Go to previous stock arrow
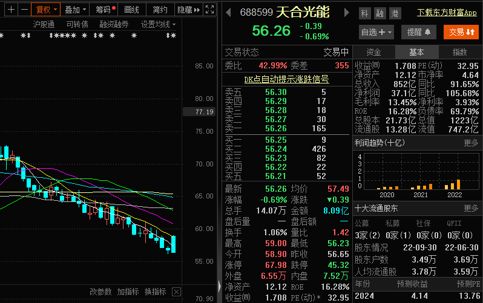Screen dimensions: 483x303 (x=228, y=12)
